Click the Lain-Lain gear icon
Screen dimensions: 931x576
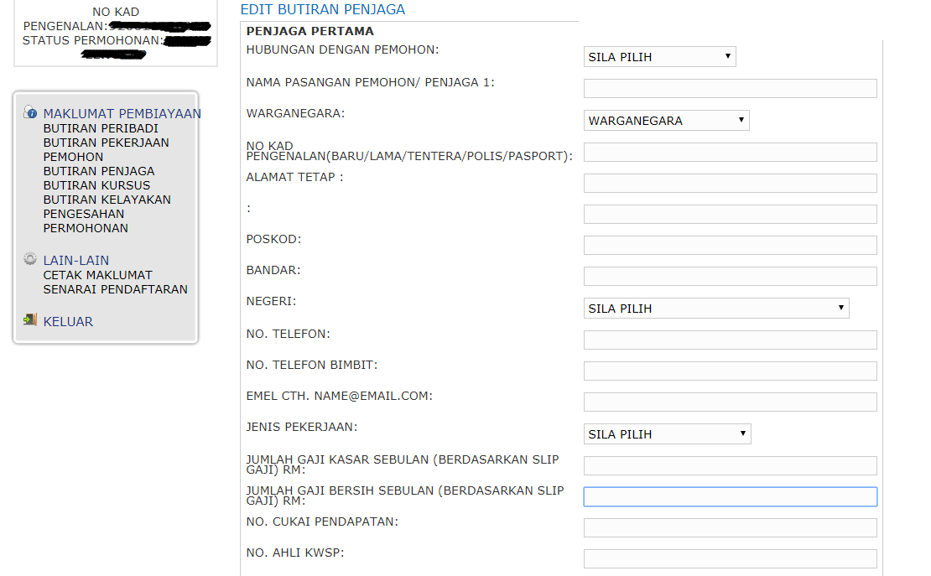pyautogui.click(x=29, y=259)
